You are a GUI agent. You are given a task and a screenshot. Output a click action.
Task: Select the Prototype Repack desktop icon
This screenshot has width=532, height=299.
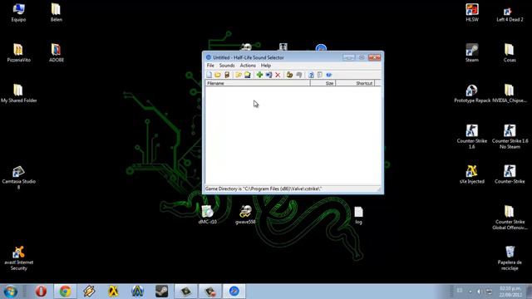[x=472, y=93]
